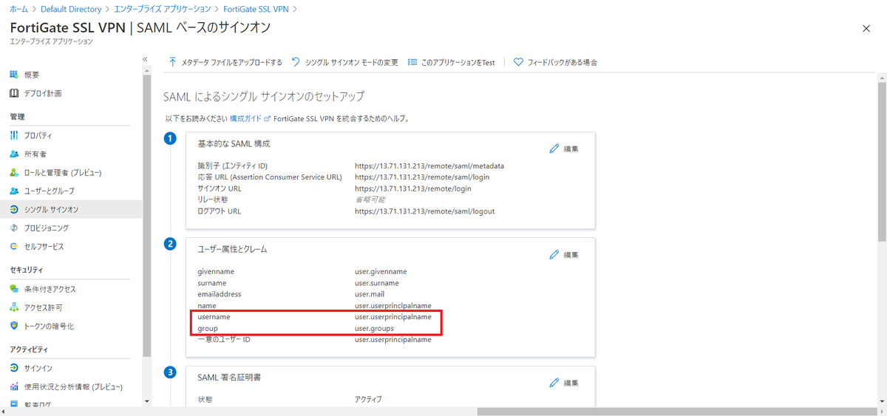Click the user.groups claim value
Viewport: 887px width, 416px height.
point(374,328)
